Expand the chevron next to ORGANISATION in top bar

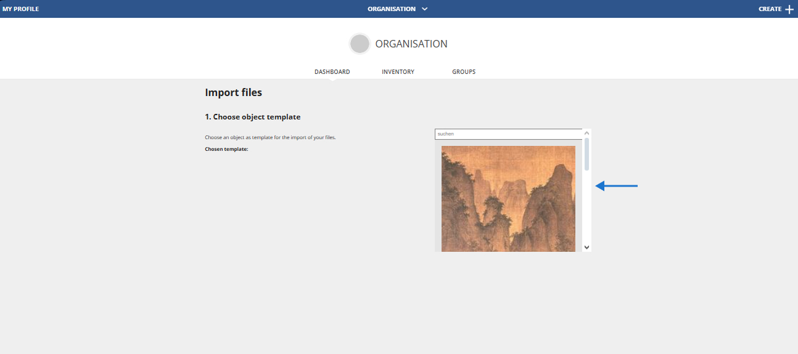(424, 9)
